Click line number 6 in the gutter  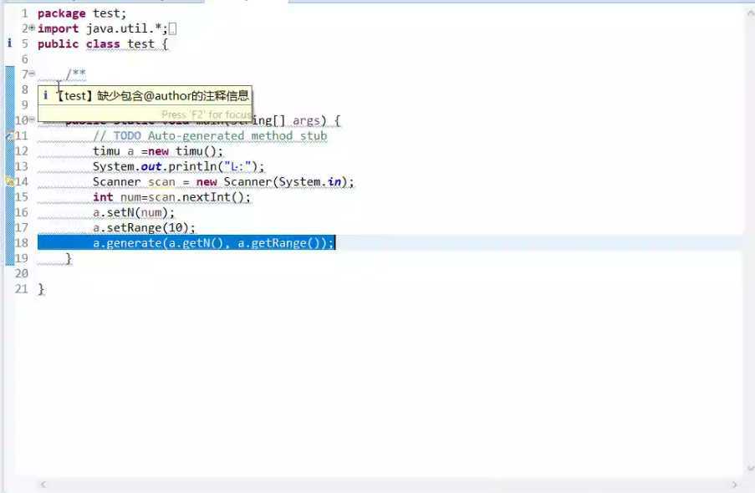(x=24, y=59)
